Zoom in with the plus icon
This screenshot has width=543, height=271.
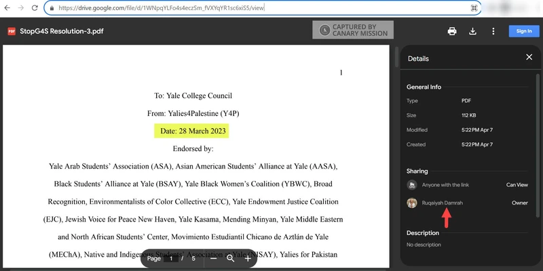coord(248,259)
